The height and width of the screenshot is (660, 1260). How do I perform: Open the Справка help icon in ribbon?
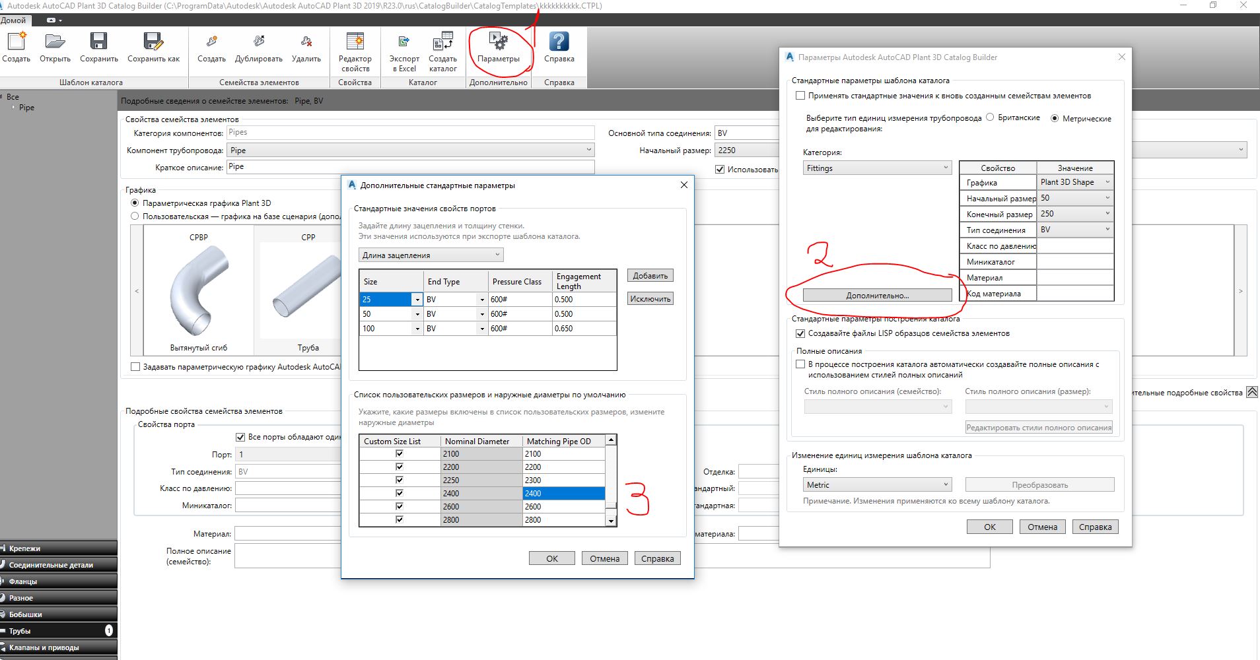tap(559, 42)
